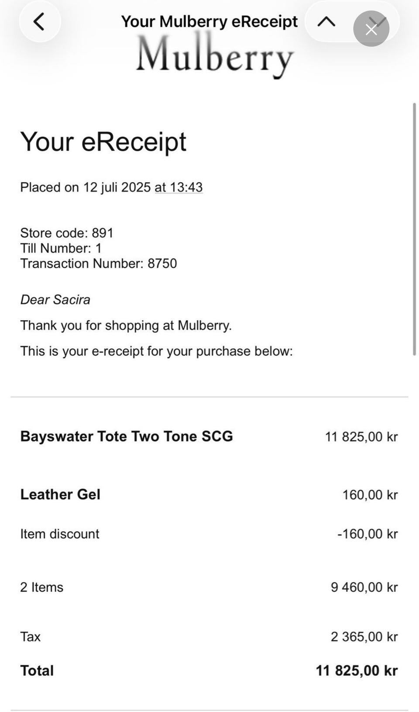Click the 'Dear Sacira' greeting

click(x=55, y=300)
